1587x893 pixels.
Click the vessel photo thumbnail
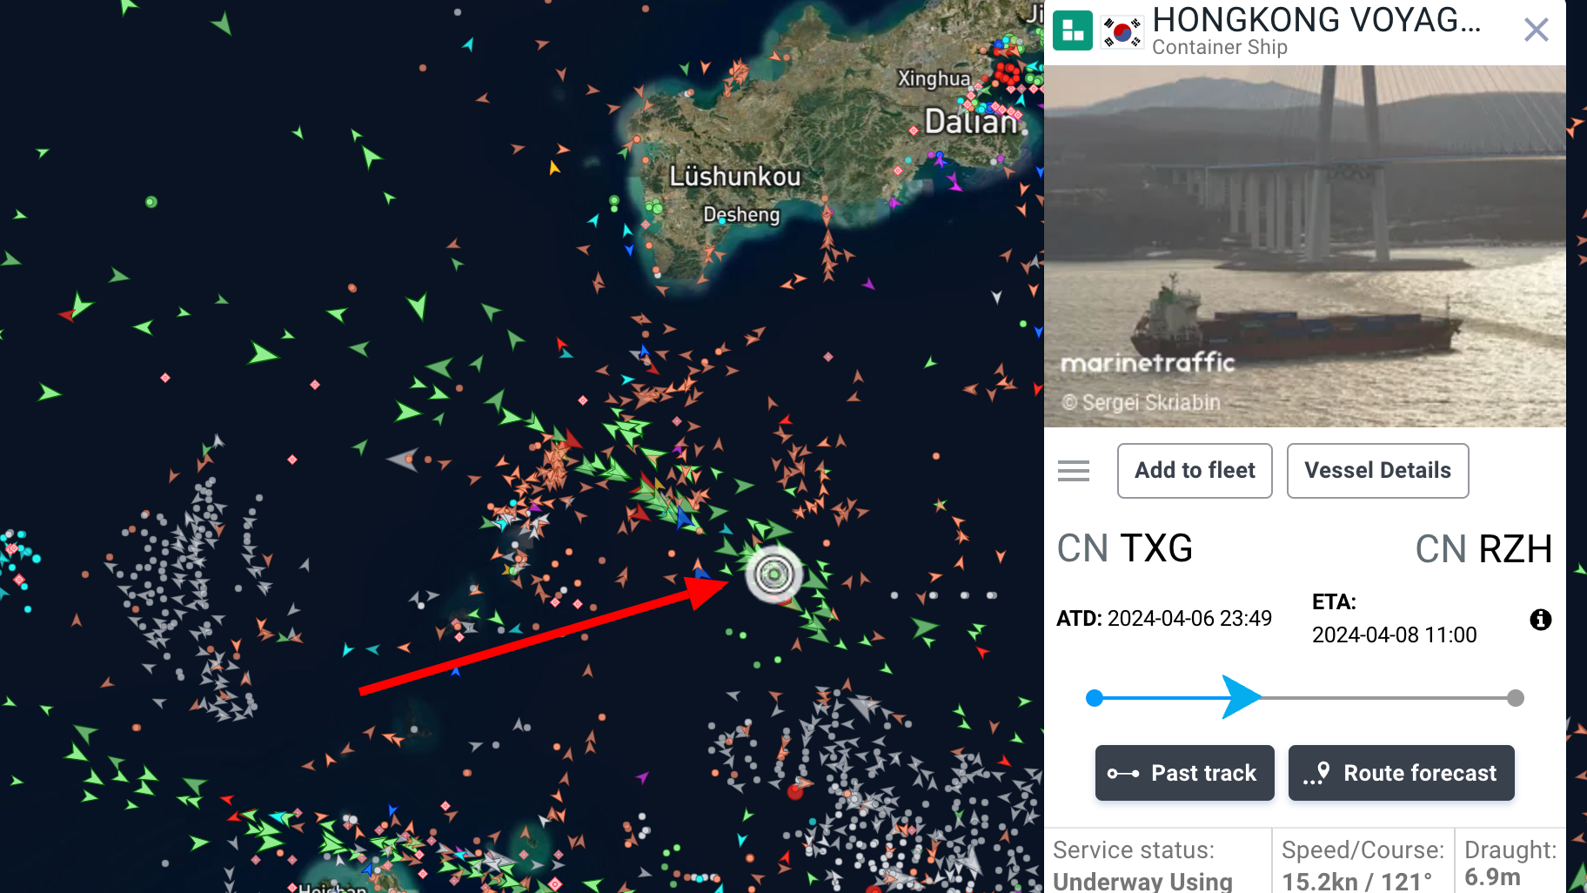coord(1304,246)
